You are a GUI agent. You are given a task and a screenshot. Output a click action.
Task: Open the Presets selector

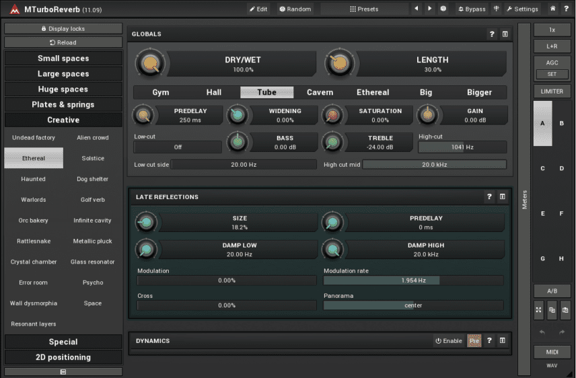point(364,9)
